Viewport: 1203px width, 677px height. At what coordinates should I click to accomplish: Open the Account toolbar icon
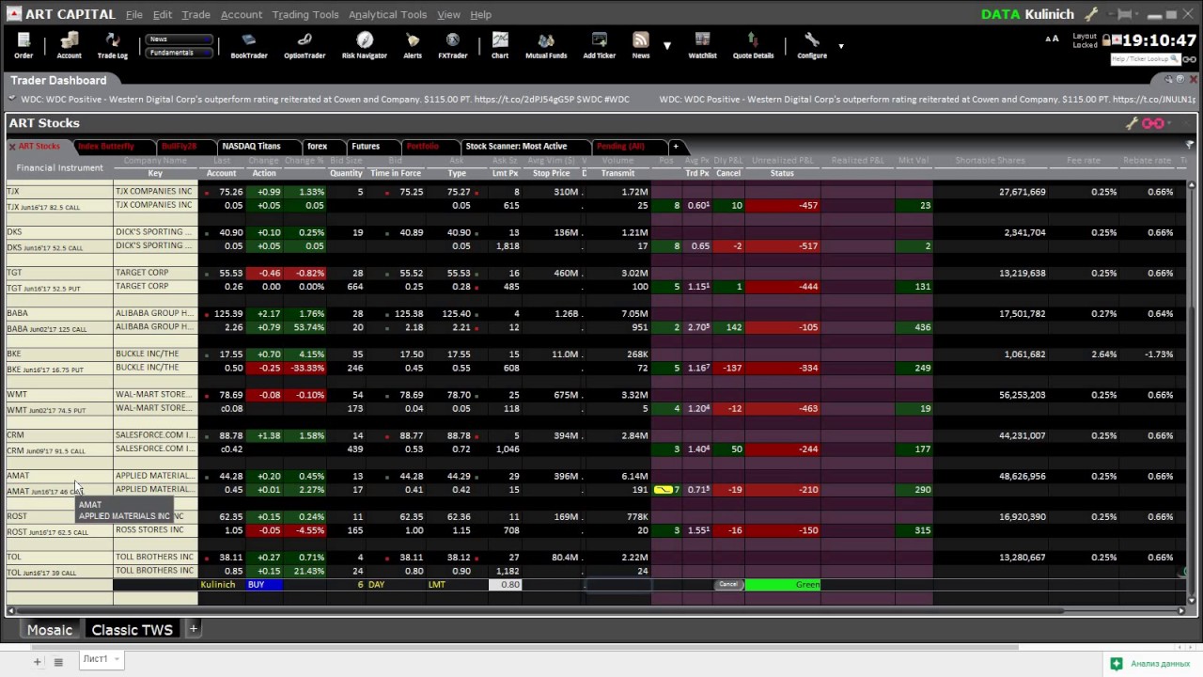pyautogui.click(x=69, y=45)
